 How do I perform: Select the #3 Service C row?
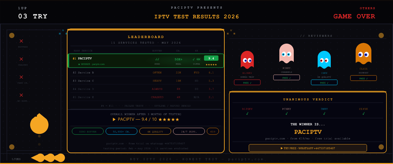coord(146,81)
